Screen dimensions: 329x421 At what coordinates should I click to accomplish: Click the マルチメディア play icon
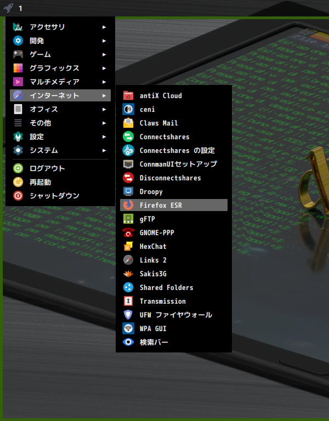pyautogui.click(x=18, y=82)
